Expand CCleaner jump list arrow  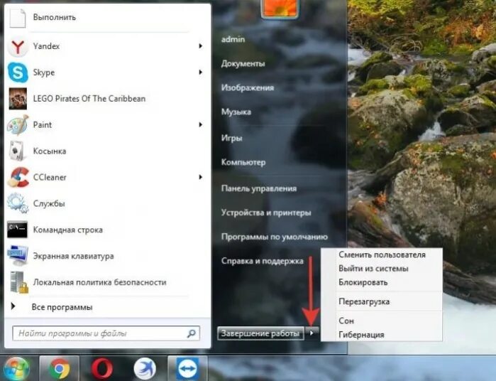tap(200, 177)
